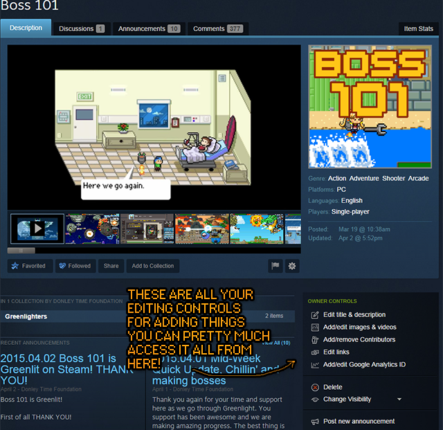Click Add to Collection

(153, 266)
